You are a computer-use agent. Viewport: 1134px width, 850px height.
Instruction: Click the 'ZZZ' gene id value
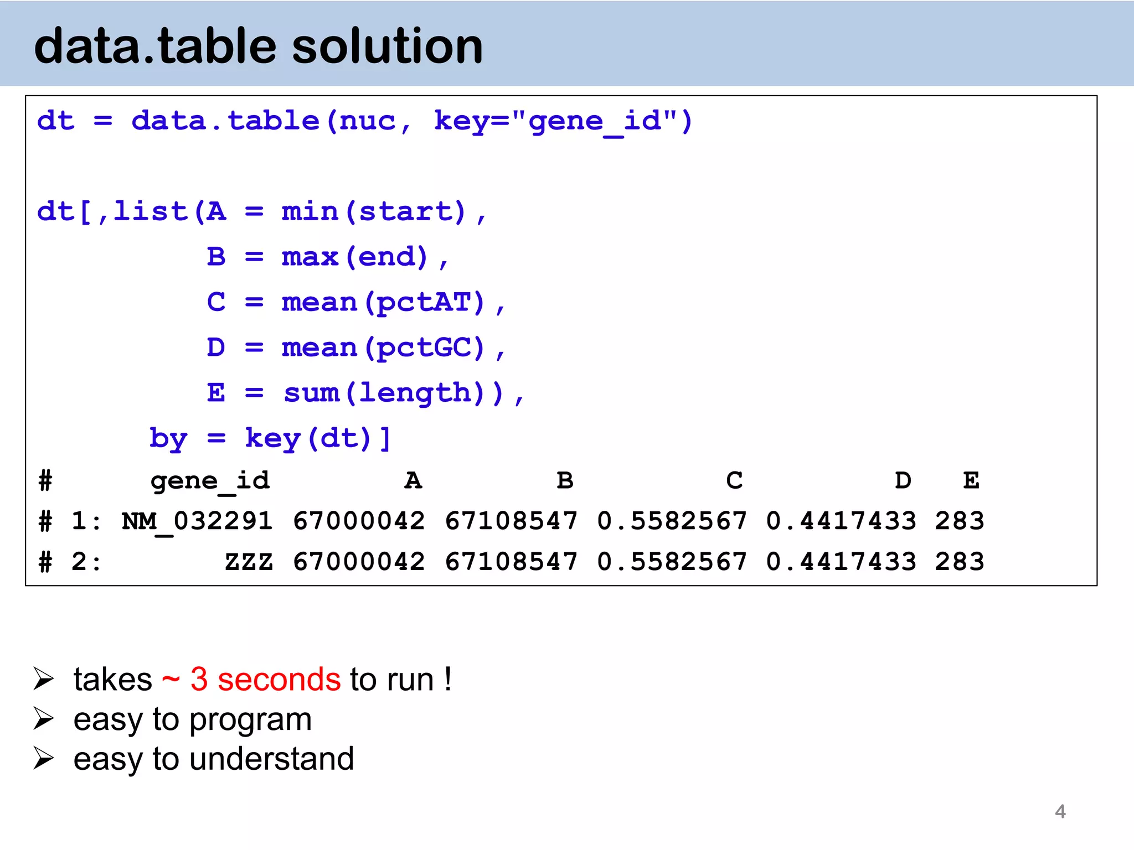pyautogui.click(x=249, y=563)
